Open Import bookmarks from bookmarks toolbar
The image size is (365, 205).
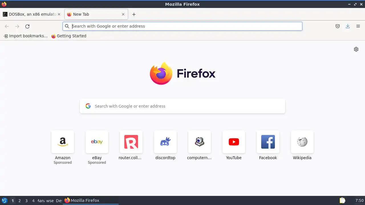coord(26,36)
